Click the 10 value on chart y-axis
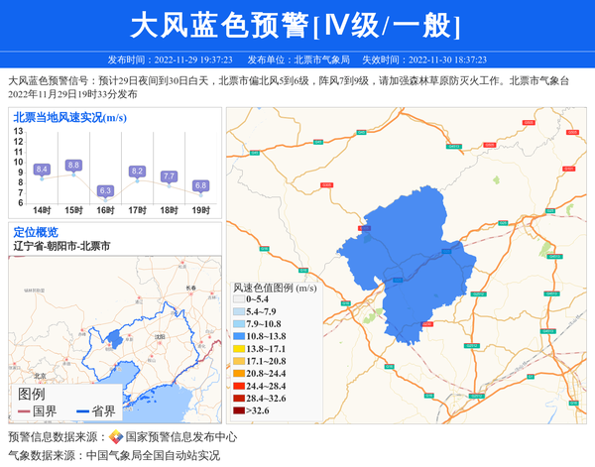The image size is (595, 467). [18, 162]
